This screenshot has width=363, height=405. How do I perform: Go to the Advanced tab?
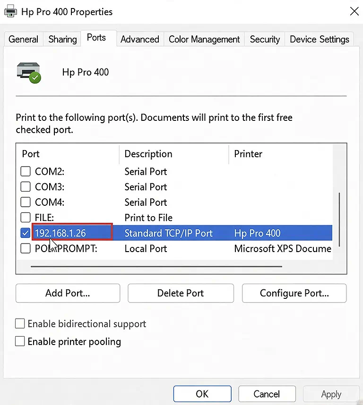click(140, 39)
